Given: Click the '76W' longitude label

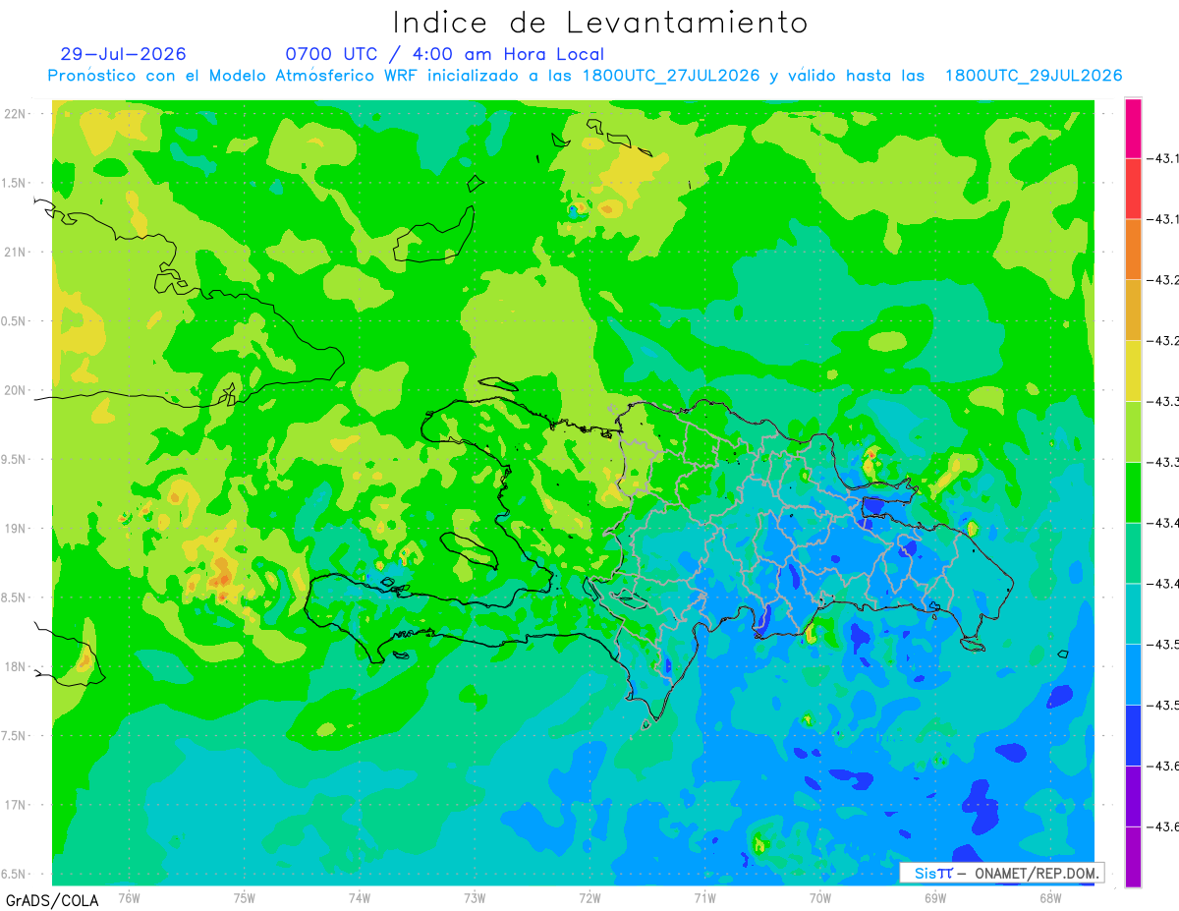Looking at the screenshot, I should (129, 898).
